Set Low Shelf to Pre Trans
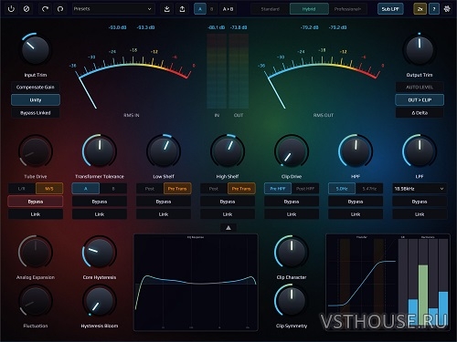 177,189
